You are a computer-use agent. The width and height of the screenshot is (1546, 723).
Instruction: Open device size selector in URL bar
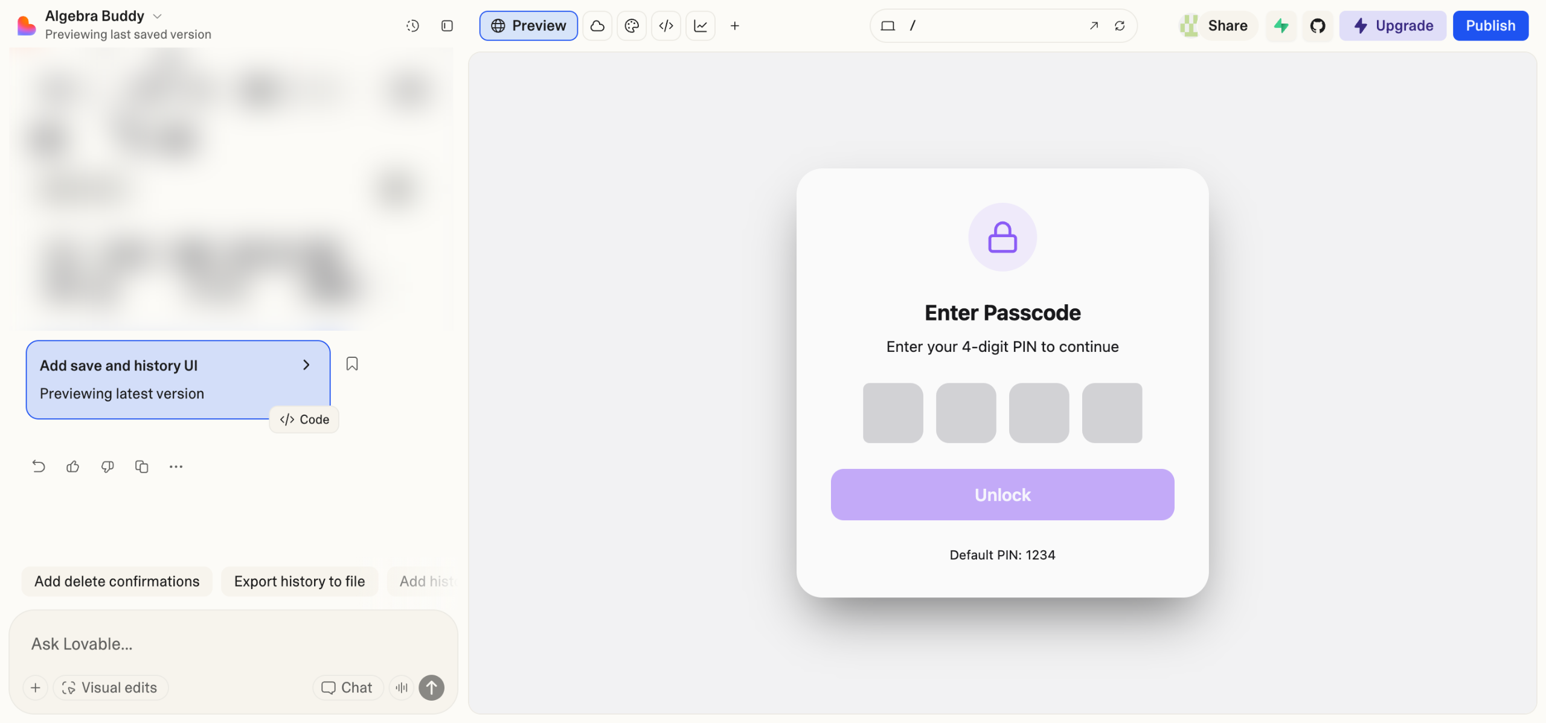coord(888,26)
